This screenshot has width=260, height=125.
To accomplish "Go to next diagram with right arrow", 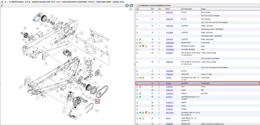I will [131, 5].
